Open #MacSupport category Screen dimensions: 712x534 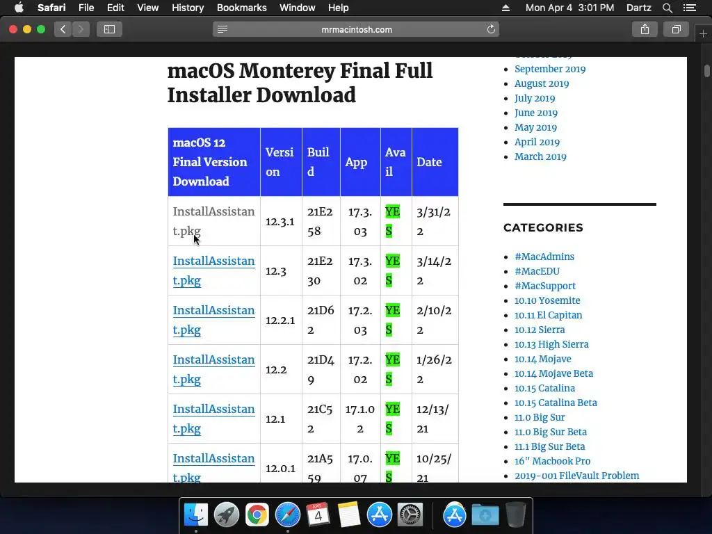coord(545,286)
